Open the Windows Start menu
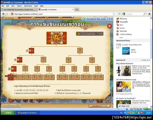 (8, 113)
